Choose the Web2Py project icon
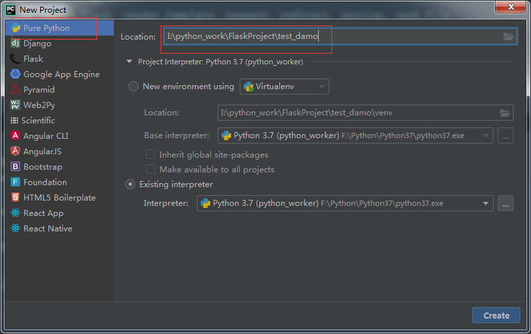The image size is (531, 334). pyautogui.click(x=15, y=105)
